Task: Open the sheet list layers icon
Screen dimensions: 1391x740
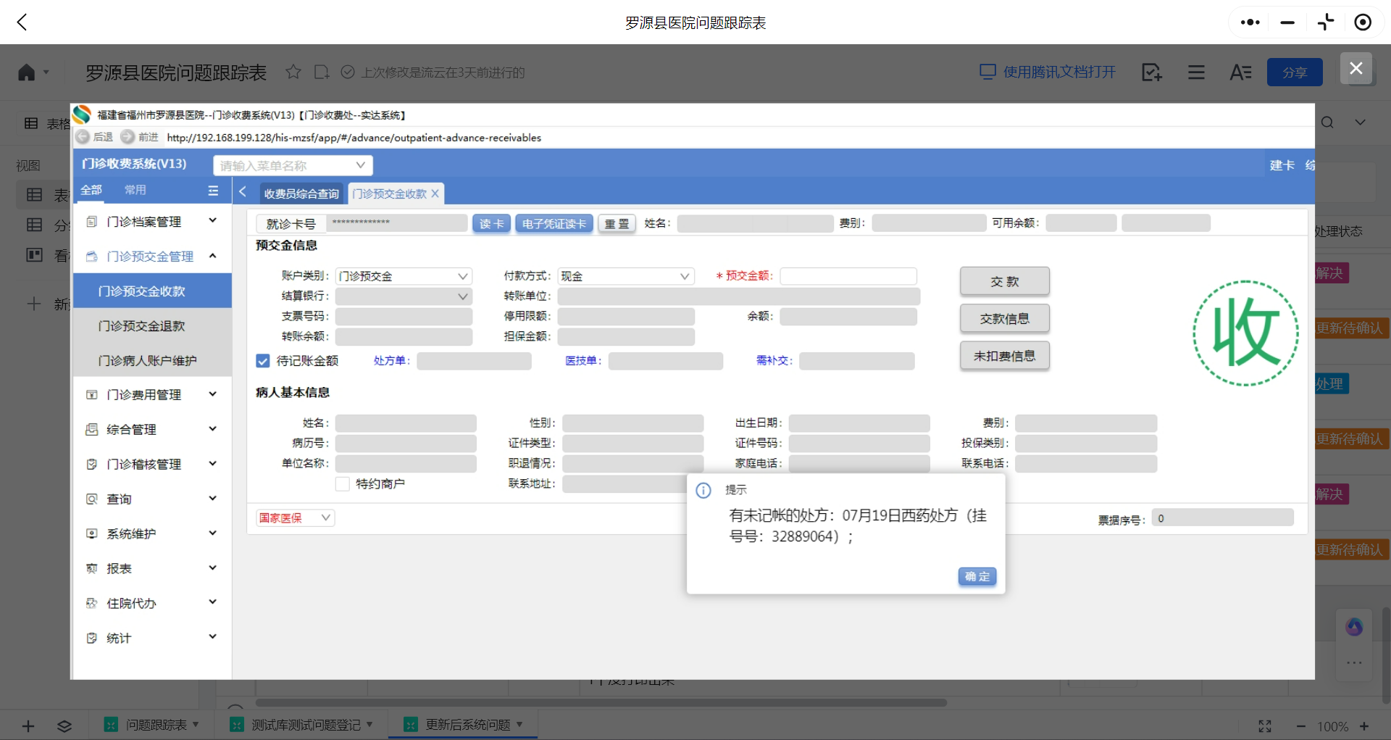Action: 64,726
